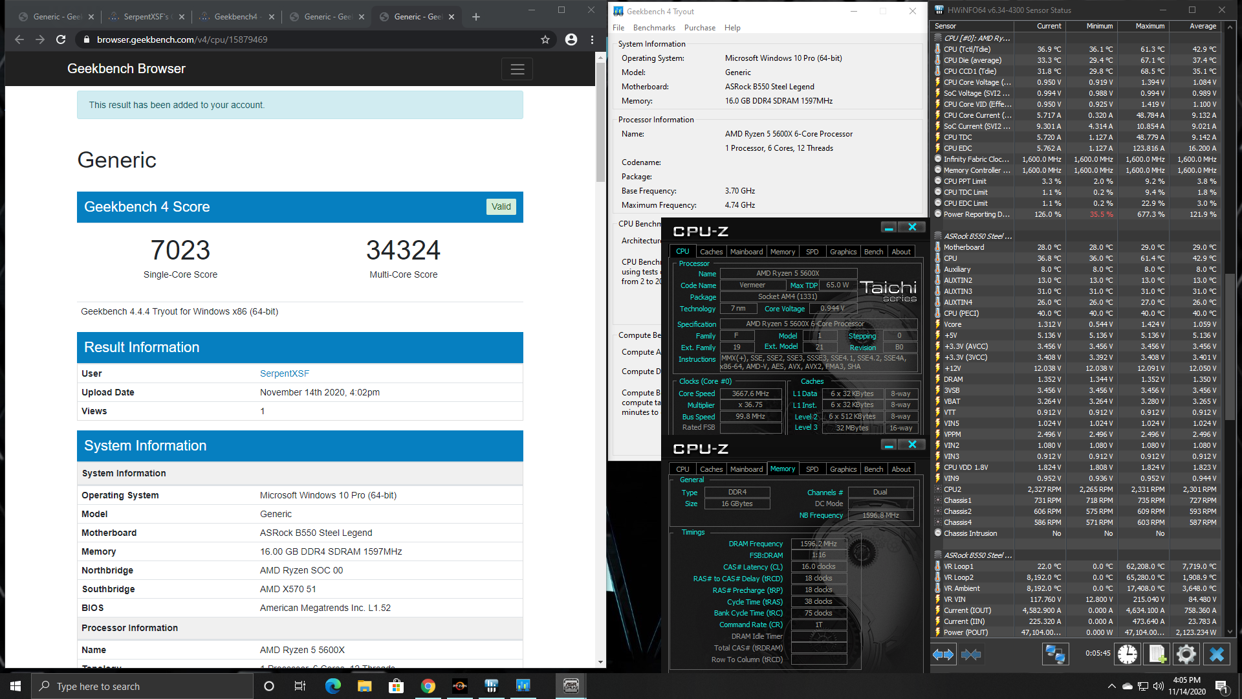The width and height of the screenshot is (1242, 699).
Task: Open Chrome profile account icon
Action: pyautogui.click(x=571, y=39)
